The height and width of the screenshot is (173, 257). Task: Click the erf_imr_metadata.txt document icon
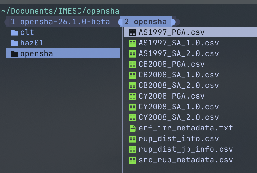(x=133, y=128)
